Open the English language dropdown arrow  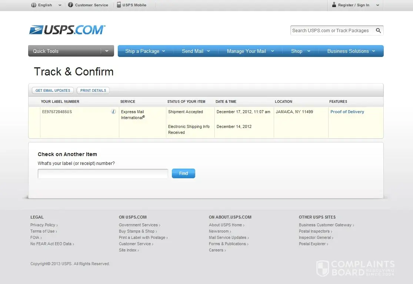coord(60,5)
